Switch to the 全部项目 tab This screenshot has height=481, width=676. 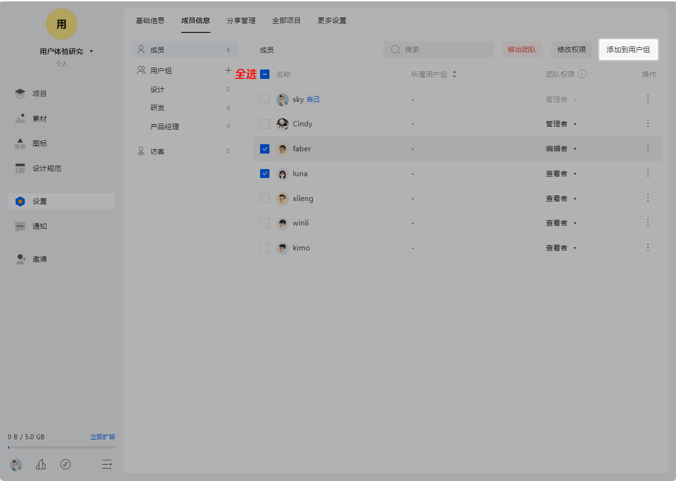click(x=286, y=21)
